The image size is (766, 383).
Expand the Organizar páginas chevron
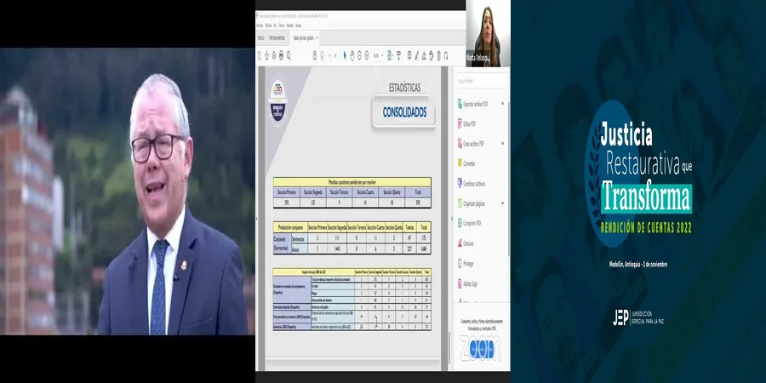point(503,203)
